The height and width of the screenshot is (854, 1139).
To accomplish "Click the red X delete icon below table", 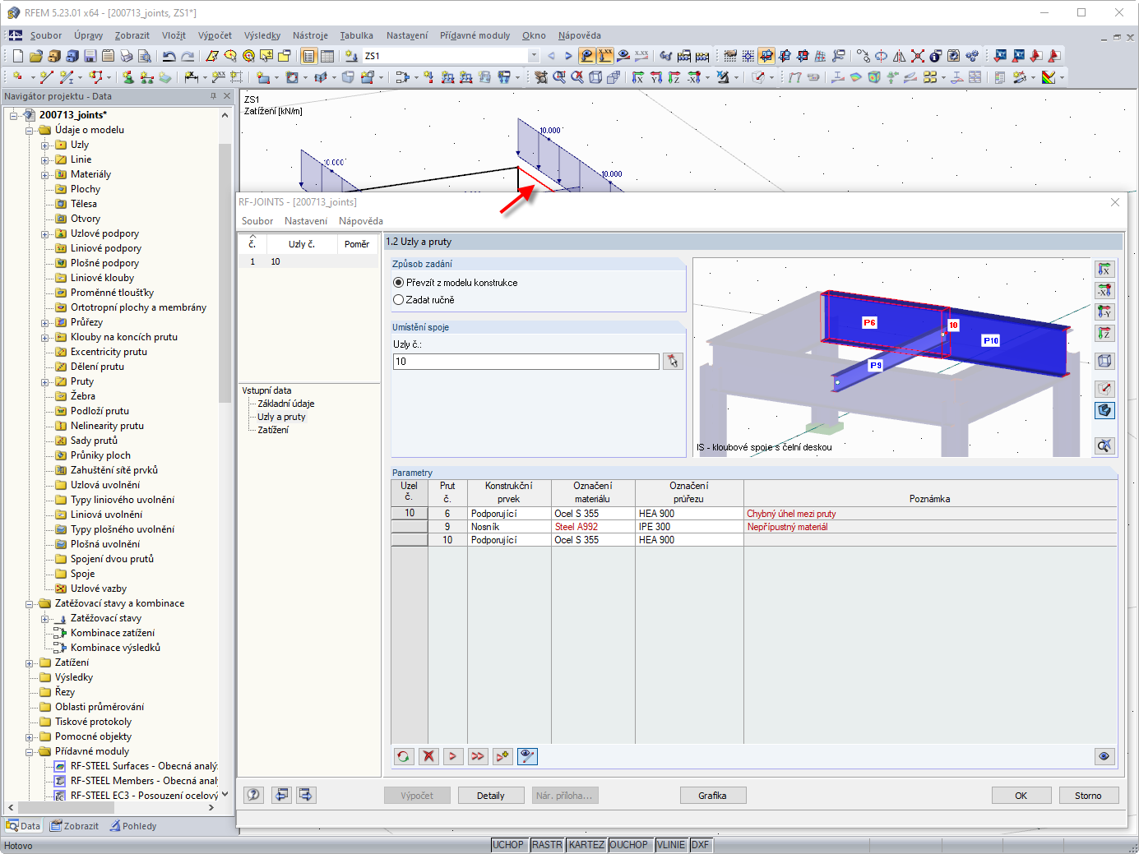I will (x=428, y=756).
